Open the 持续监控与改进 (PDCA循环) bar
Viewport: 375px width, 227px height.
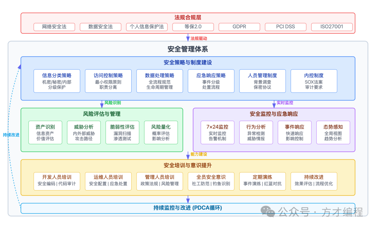point(187,208)
